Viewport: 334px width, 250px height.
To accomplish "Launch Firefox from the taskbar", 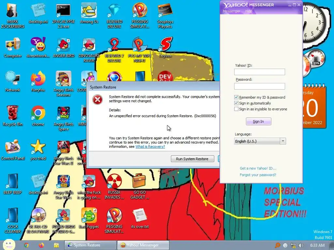I will pos(41,245).
